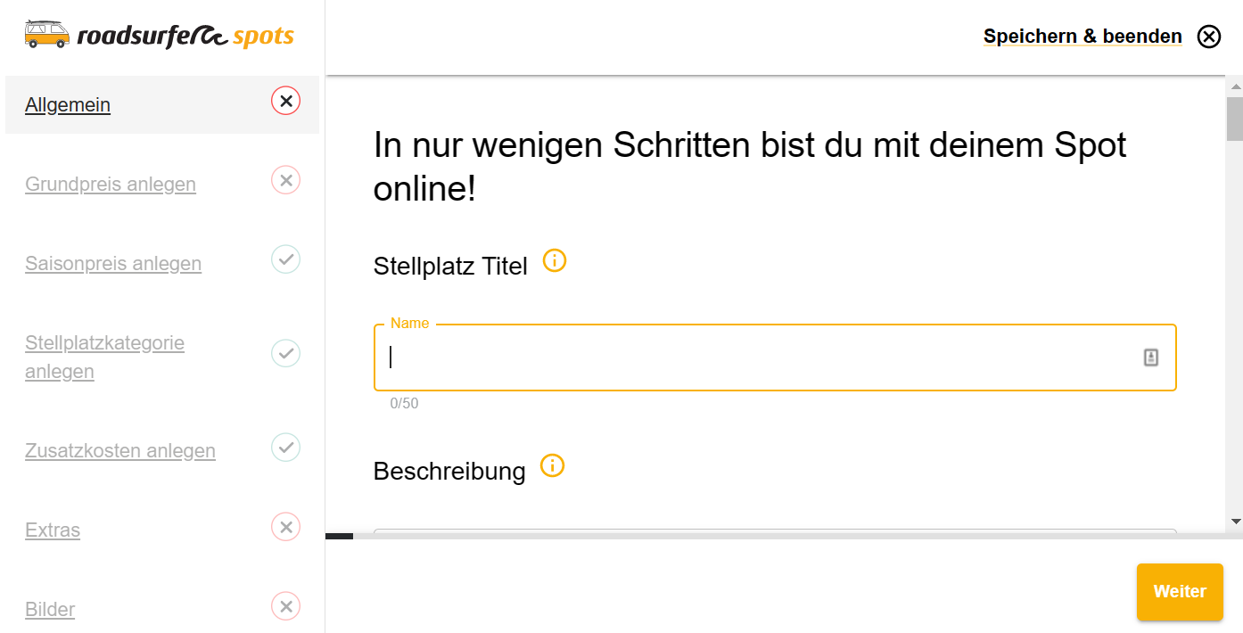Click the X status icon beside Extras
Screen dimensions: 1243x633
coord(286,527)
